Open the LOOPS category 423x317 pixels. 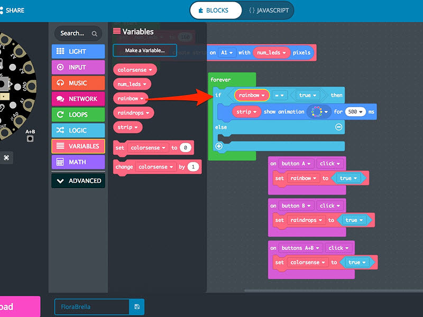[78, 115]
